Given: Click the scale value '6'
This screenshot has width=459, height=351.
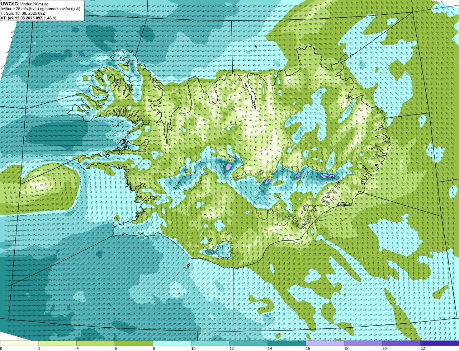Looking at the screenshot, I should tap(115, 348).
